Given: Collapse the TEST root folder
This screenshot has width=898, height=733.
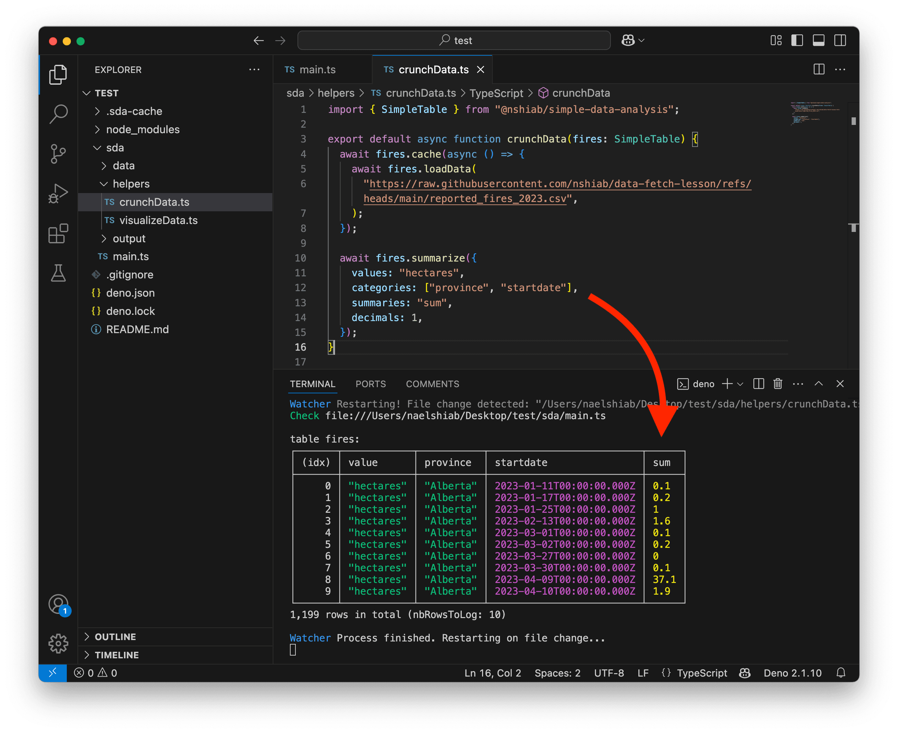Looking at the screenshot, I should tap(175, 93).
